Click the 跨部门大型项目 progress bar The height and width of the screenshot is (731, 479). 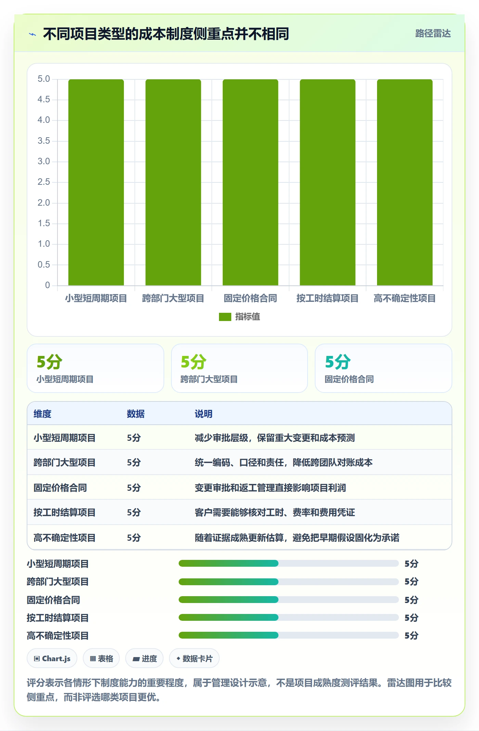[288, 581]
